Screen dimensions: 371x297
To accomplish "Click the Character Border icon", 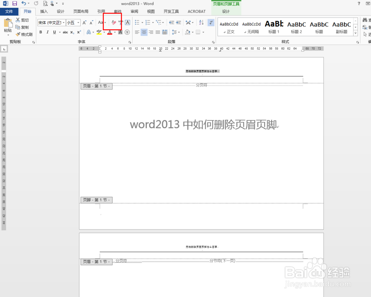I will click(x=128, y=23).
